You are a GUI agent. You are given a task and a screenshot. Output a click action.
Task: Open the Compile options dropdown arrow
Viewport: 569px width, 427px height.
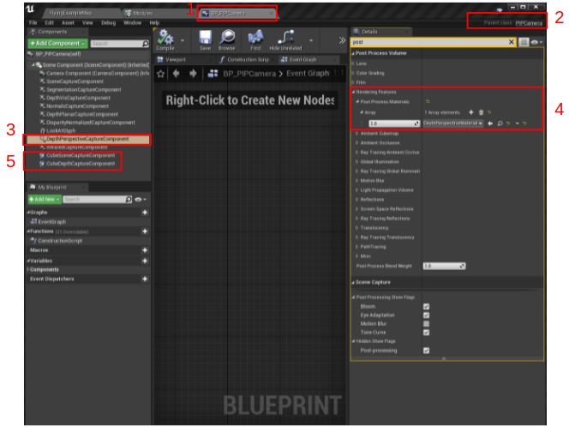click(183, 40)
